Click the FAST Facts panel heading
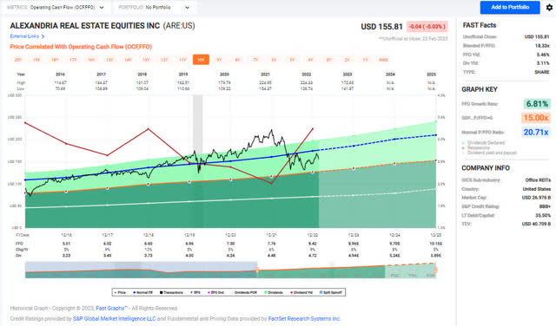 coord(480,25)
